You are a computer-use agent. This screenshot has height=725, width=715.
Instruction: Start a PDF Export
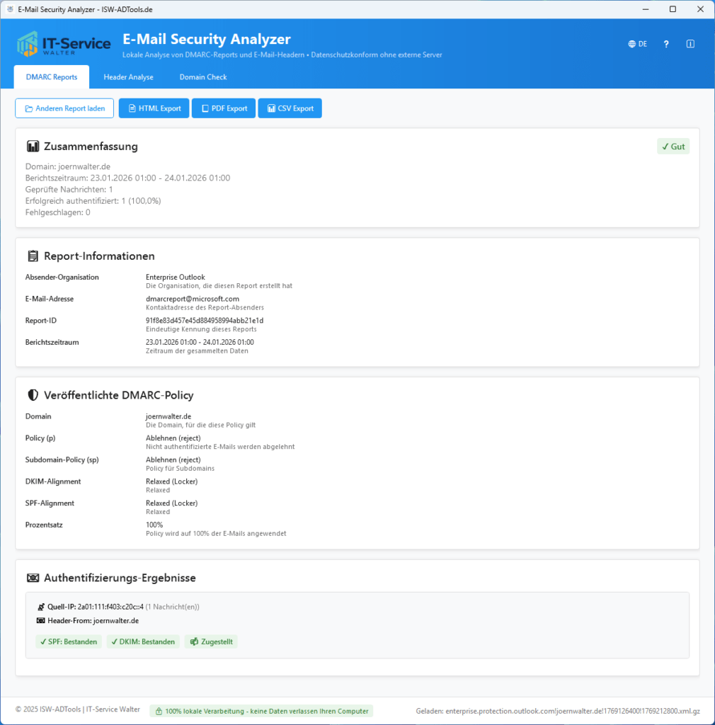[223, 108]
